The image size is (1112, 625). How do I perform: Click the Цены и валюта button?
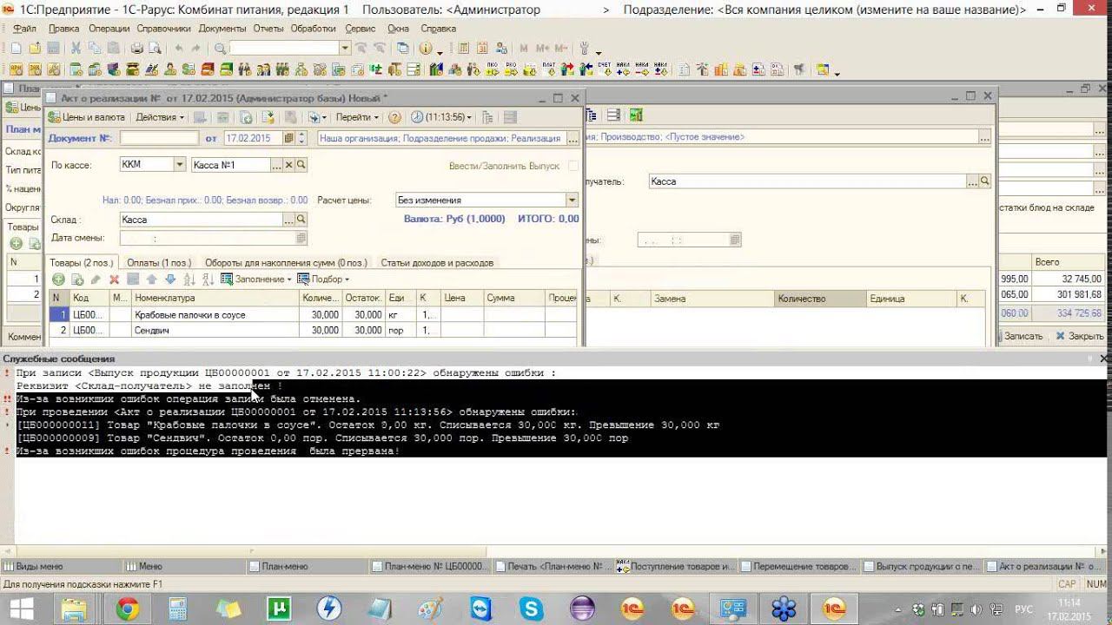(x=86, y=117)
